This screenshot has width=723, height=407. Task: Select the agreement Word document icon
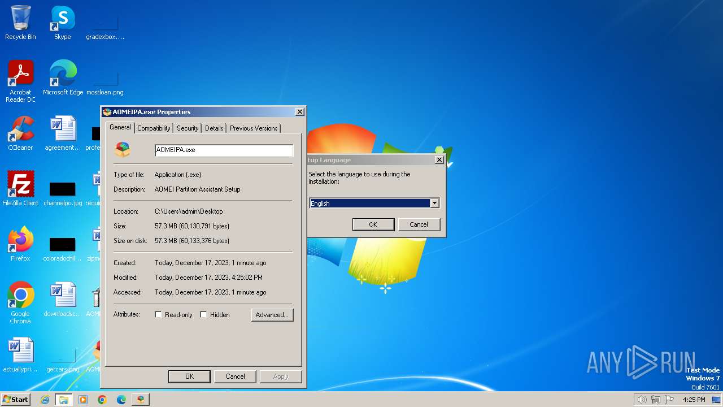63,133
